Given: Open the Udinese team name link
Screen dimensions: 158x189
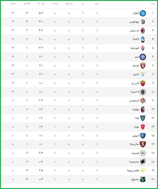Looking at the screenshot, I should 136,153.
